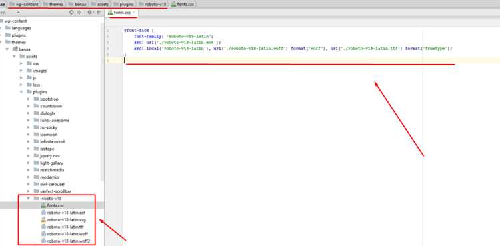This screenshot has height=246, width=500.
Task: Click the scroll-from-source target icon
Action: tap(71, 12)
